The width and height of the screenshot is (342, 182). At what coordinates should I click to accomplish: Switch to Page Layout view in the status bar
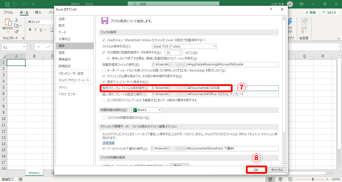point(281,179)
